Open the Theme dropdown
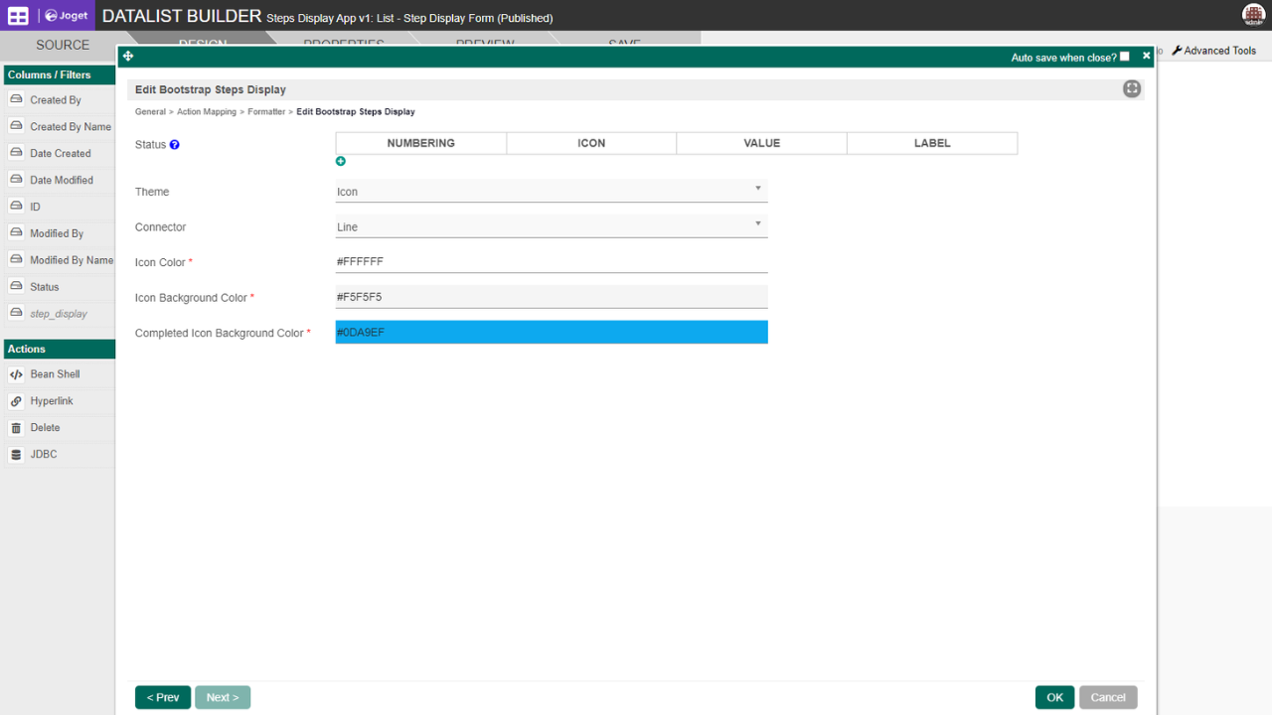The image size is (1272, 715). (552, 191)
